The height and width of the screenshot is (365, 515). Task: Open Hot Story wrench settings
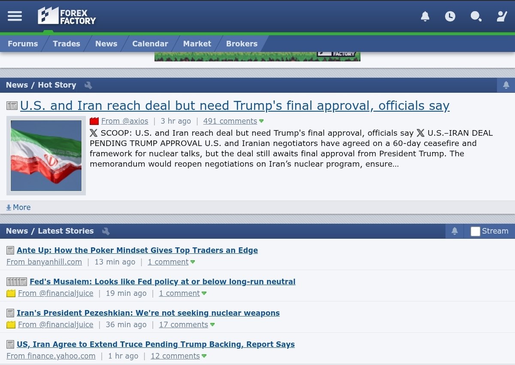88,85
